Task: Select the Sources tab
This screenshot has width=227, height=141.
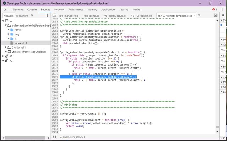Action: [45, 10]
